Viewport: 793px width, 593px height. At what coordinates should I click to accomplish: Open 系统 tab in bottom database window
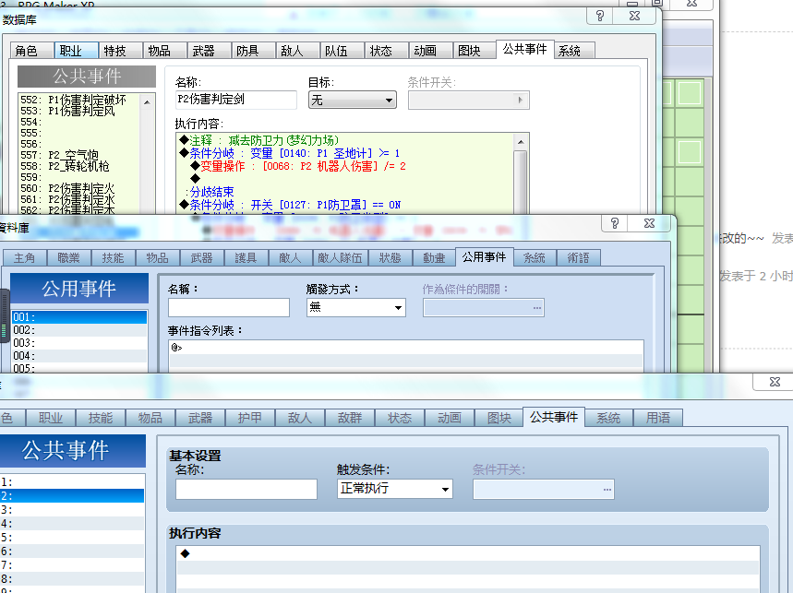(x=608, y=418)
